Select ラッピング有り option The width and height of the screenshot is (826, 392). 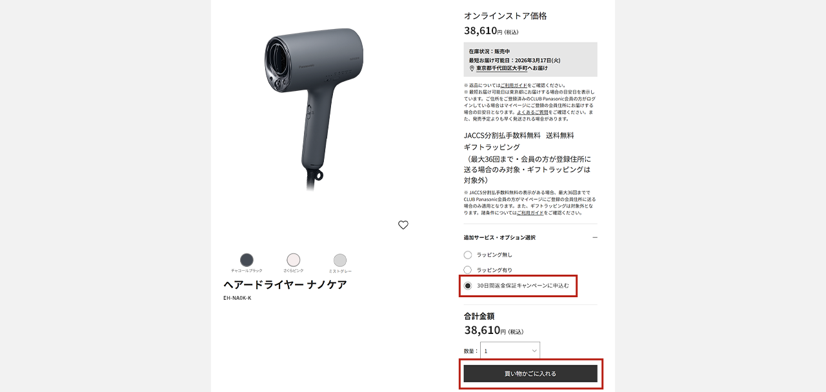coord(468,269)
